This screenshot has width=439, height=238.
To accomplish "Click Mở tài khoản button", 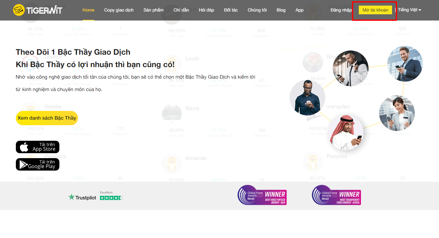I will pos(375,10).
